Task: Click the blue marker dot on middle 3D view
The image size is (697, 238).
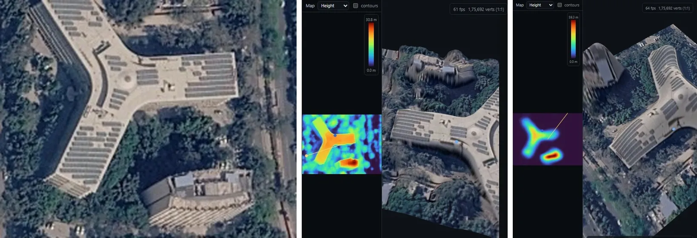Action: pyautogui.click(x=457, y=142)
